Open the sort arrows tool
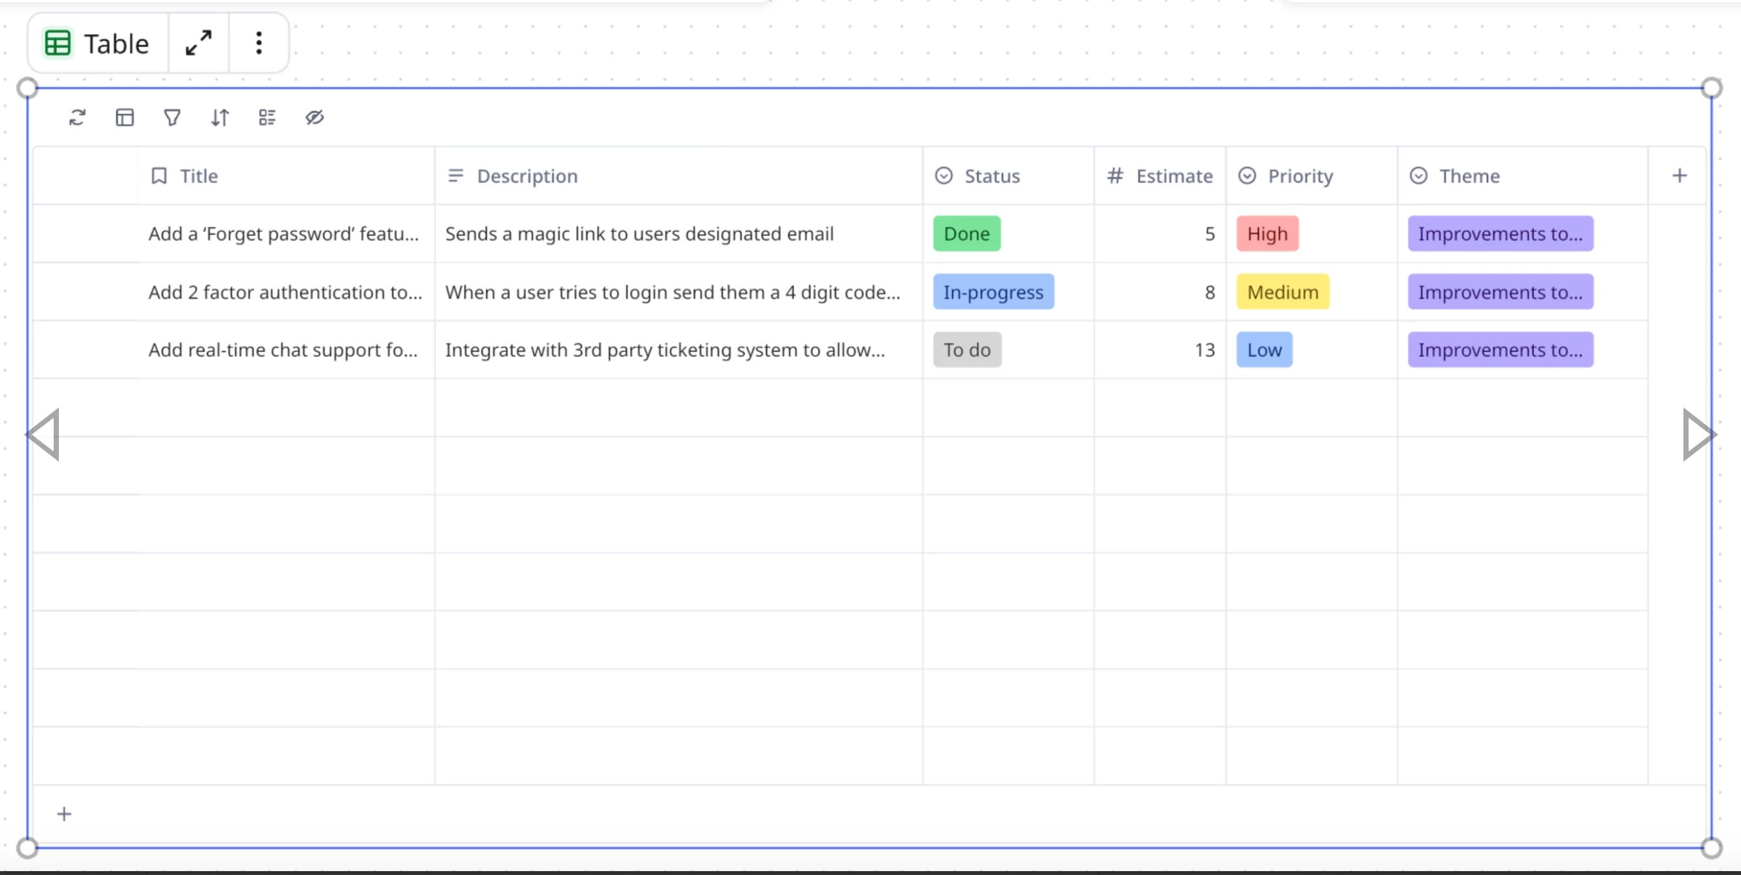Screen dimensions: 1741x875 [220, 118]
